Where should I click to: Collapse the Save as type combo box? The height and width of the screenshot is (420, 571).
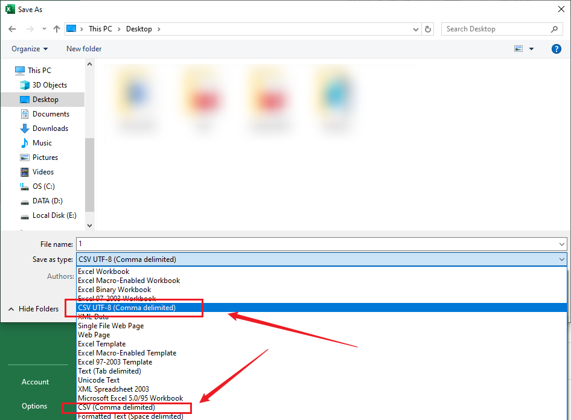coord(561,259)
